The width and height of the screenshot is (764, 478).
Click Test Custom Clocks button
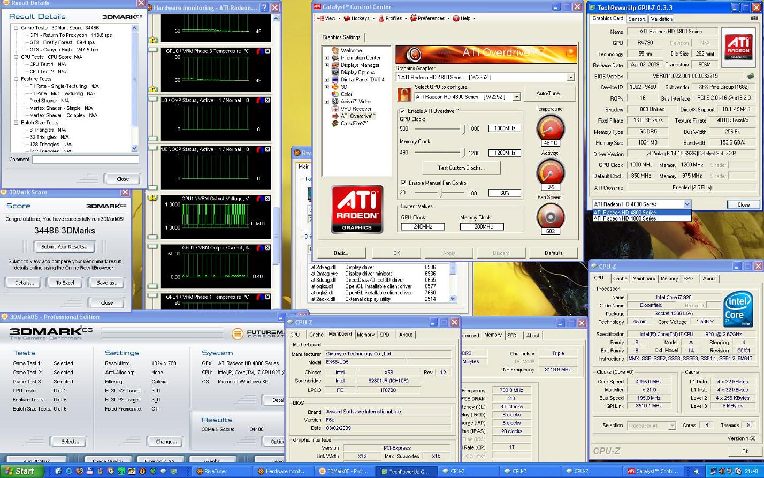coord(461,168)
